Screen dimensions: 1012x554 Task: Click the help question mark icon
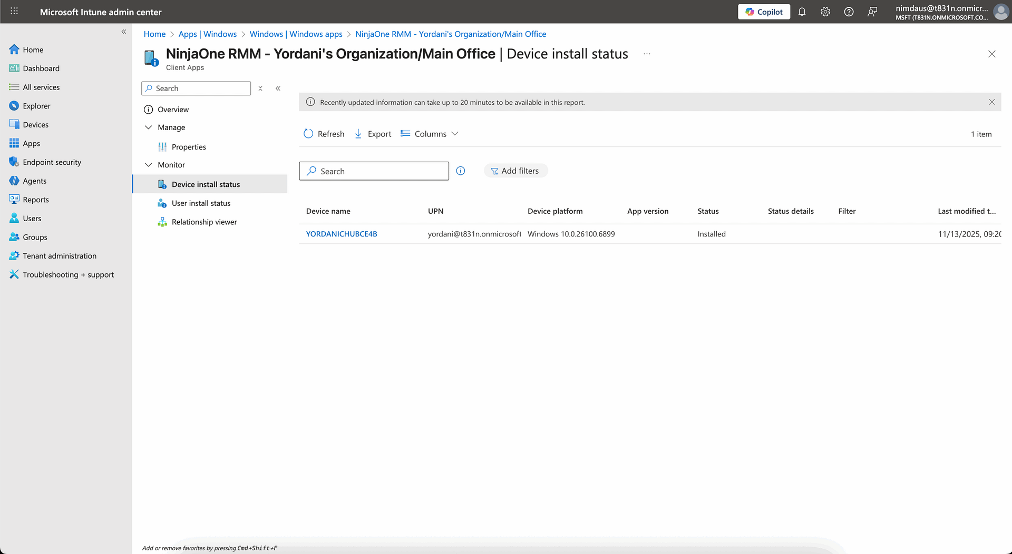point(849,12)
